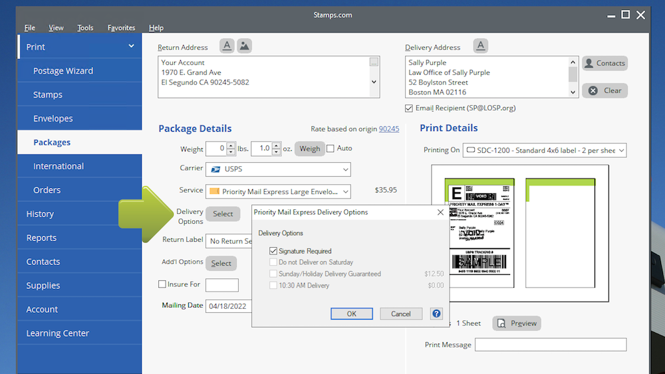Uncheck Signature Required option
The height and width of the screenshot is (374, 665).
pyautogui.click(x=273, y=251)
